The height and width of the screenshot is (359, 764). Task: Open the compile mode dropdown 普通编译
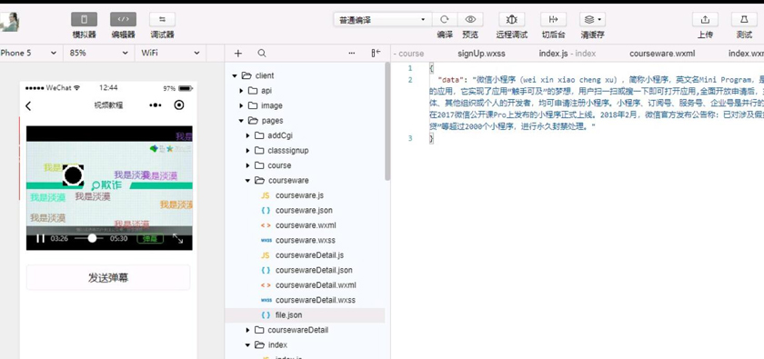point(383,19)
